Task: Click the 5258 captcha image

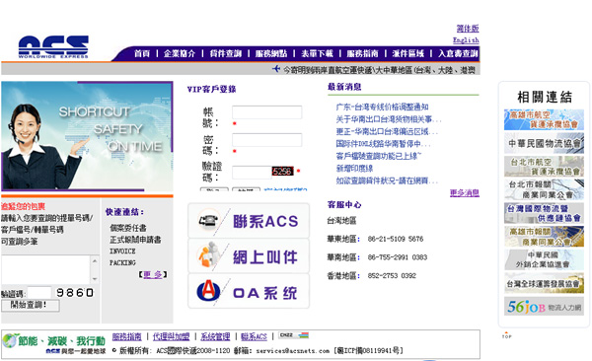Action: click(x=282, y=172)
